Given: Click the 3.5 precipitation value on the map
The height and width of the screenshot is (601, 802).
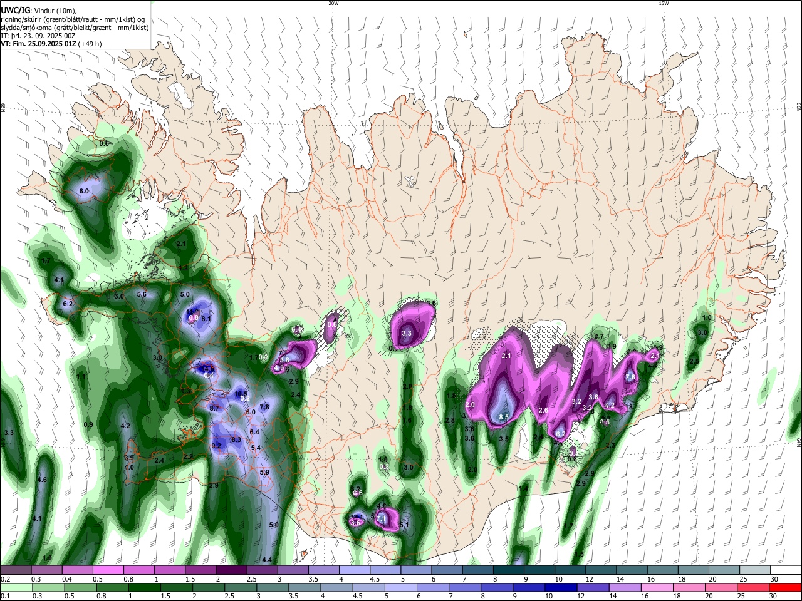Looking at the screenshot, I should click(x=504, y=439).
